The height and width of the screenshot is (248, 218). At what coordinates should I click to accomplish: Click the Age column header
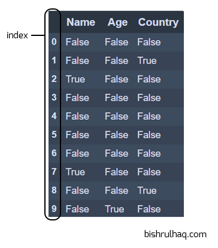117,22
